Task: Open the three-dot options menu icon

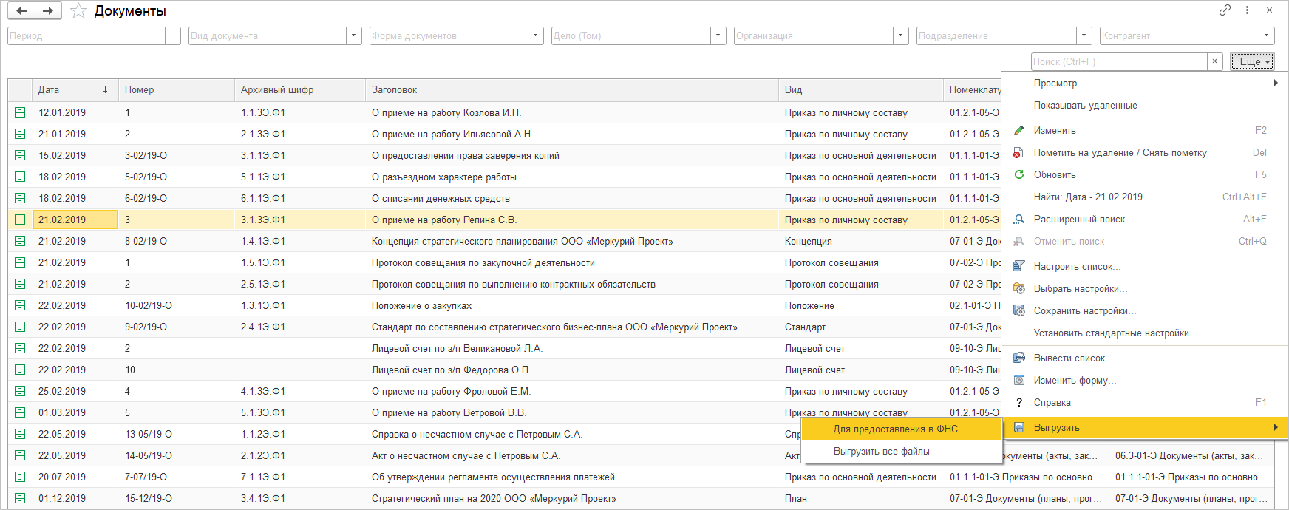Action: [x=1247, y=10]
